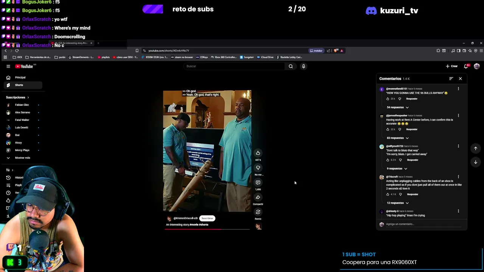The height and width of the screenshot is (272, 484).
Task: Open the Remix option
Action: (258, 212)
